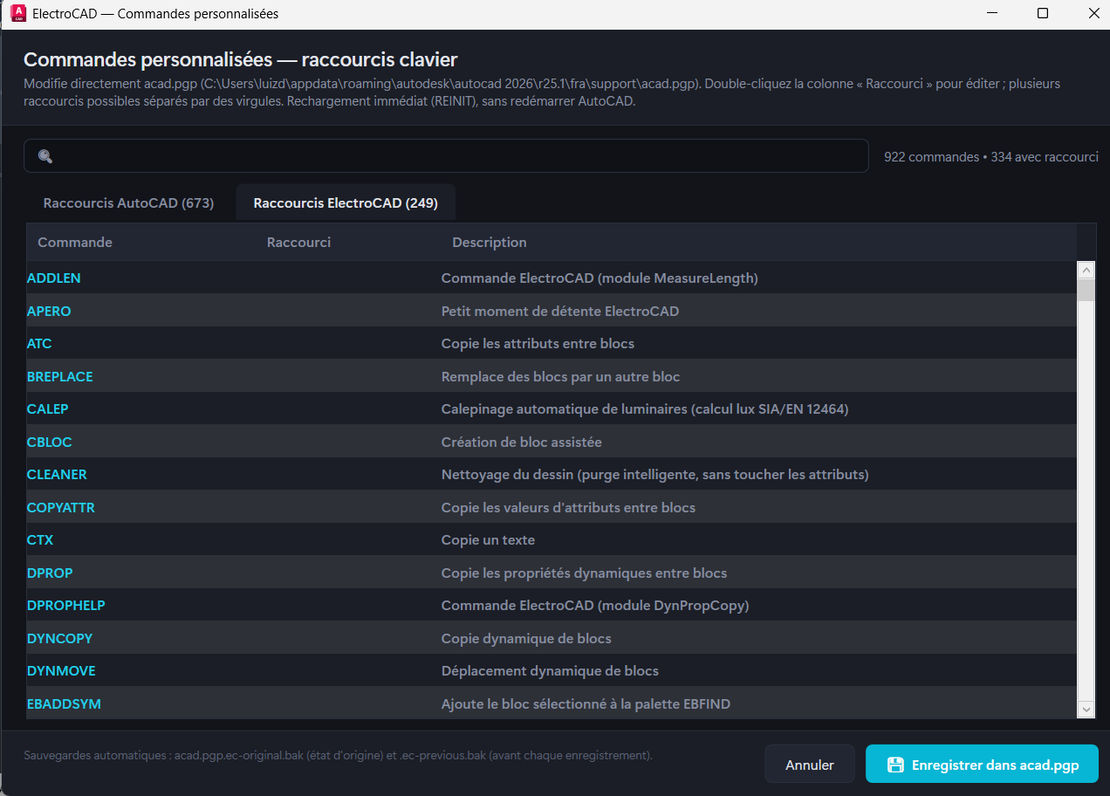Select the CTX command
Screen dimensions: 1110x796
coord(40,540)
